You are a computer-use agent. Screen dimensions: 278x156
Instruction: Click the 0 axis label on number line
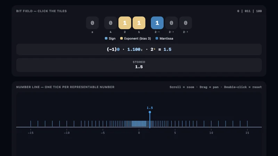139,133
